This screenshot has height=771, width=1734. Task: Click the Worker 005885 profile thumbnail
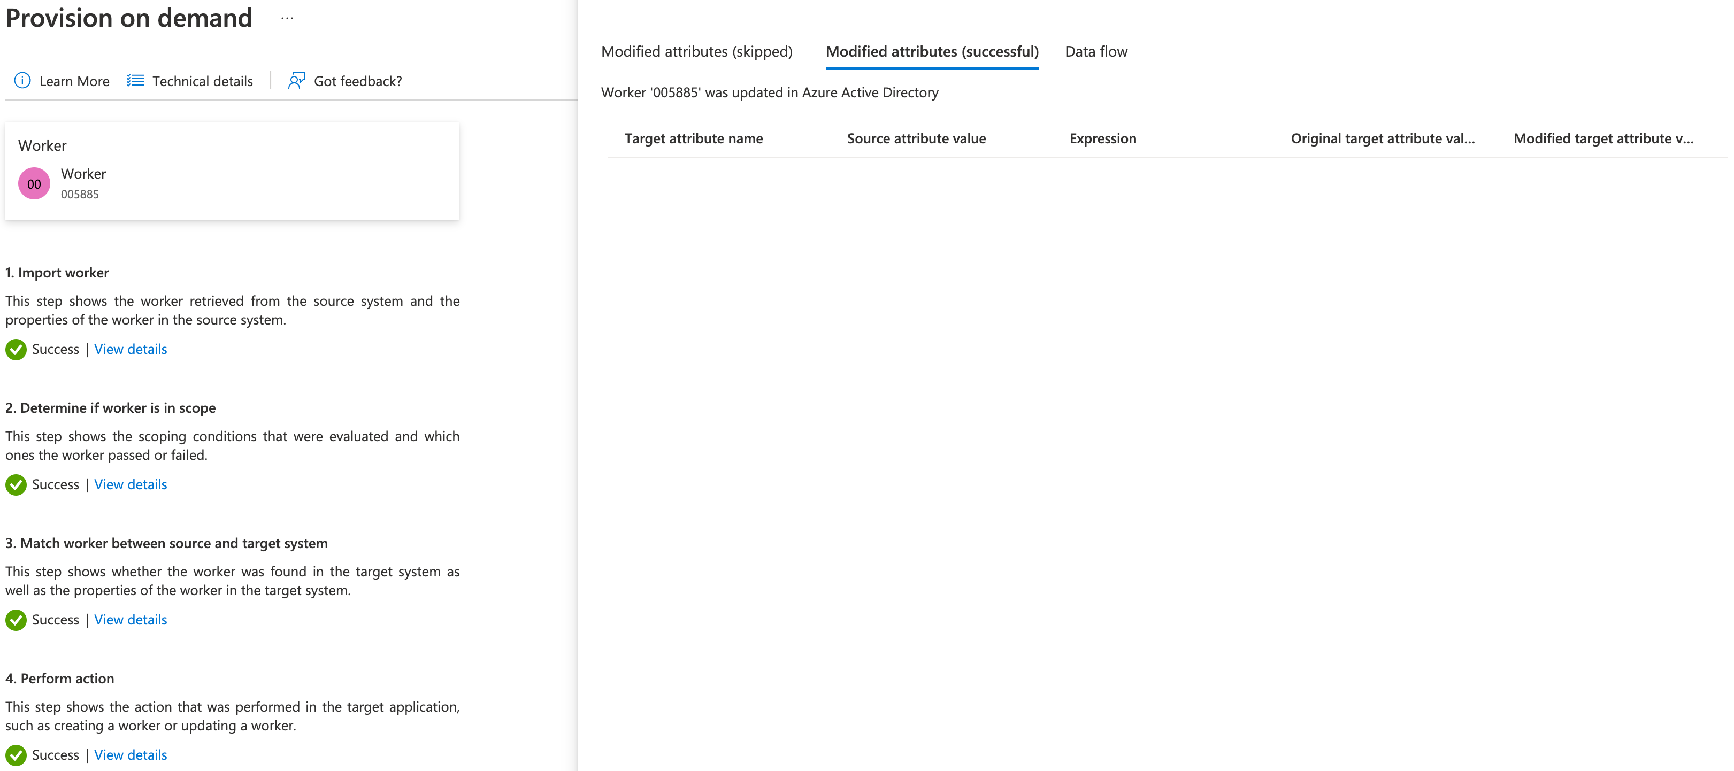[34, 182]
